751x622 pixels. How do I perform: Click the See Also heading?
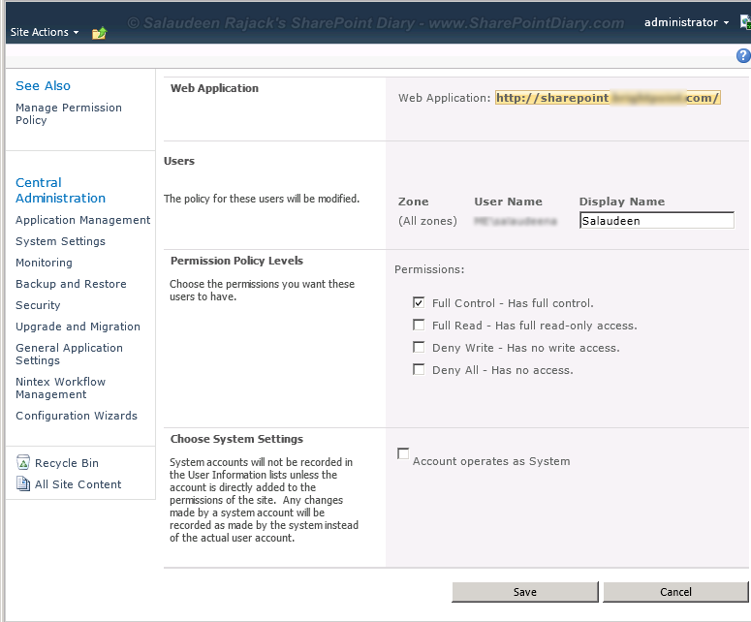pyautogui.click(x=43, y=85)
